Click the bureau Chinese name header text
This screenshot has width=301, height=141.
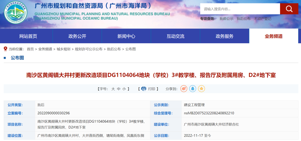coord(93,6)
